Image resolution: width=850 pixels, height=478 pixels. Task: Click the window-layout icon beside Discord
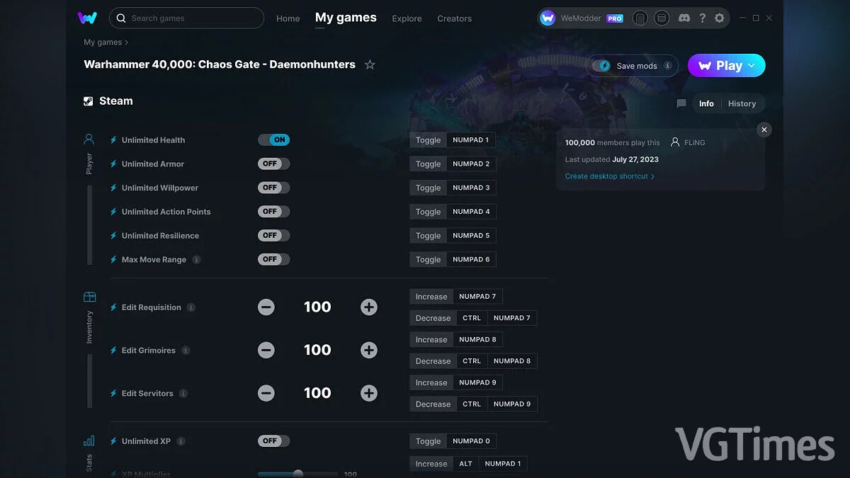pyautogui.click(x=661, y=18)
